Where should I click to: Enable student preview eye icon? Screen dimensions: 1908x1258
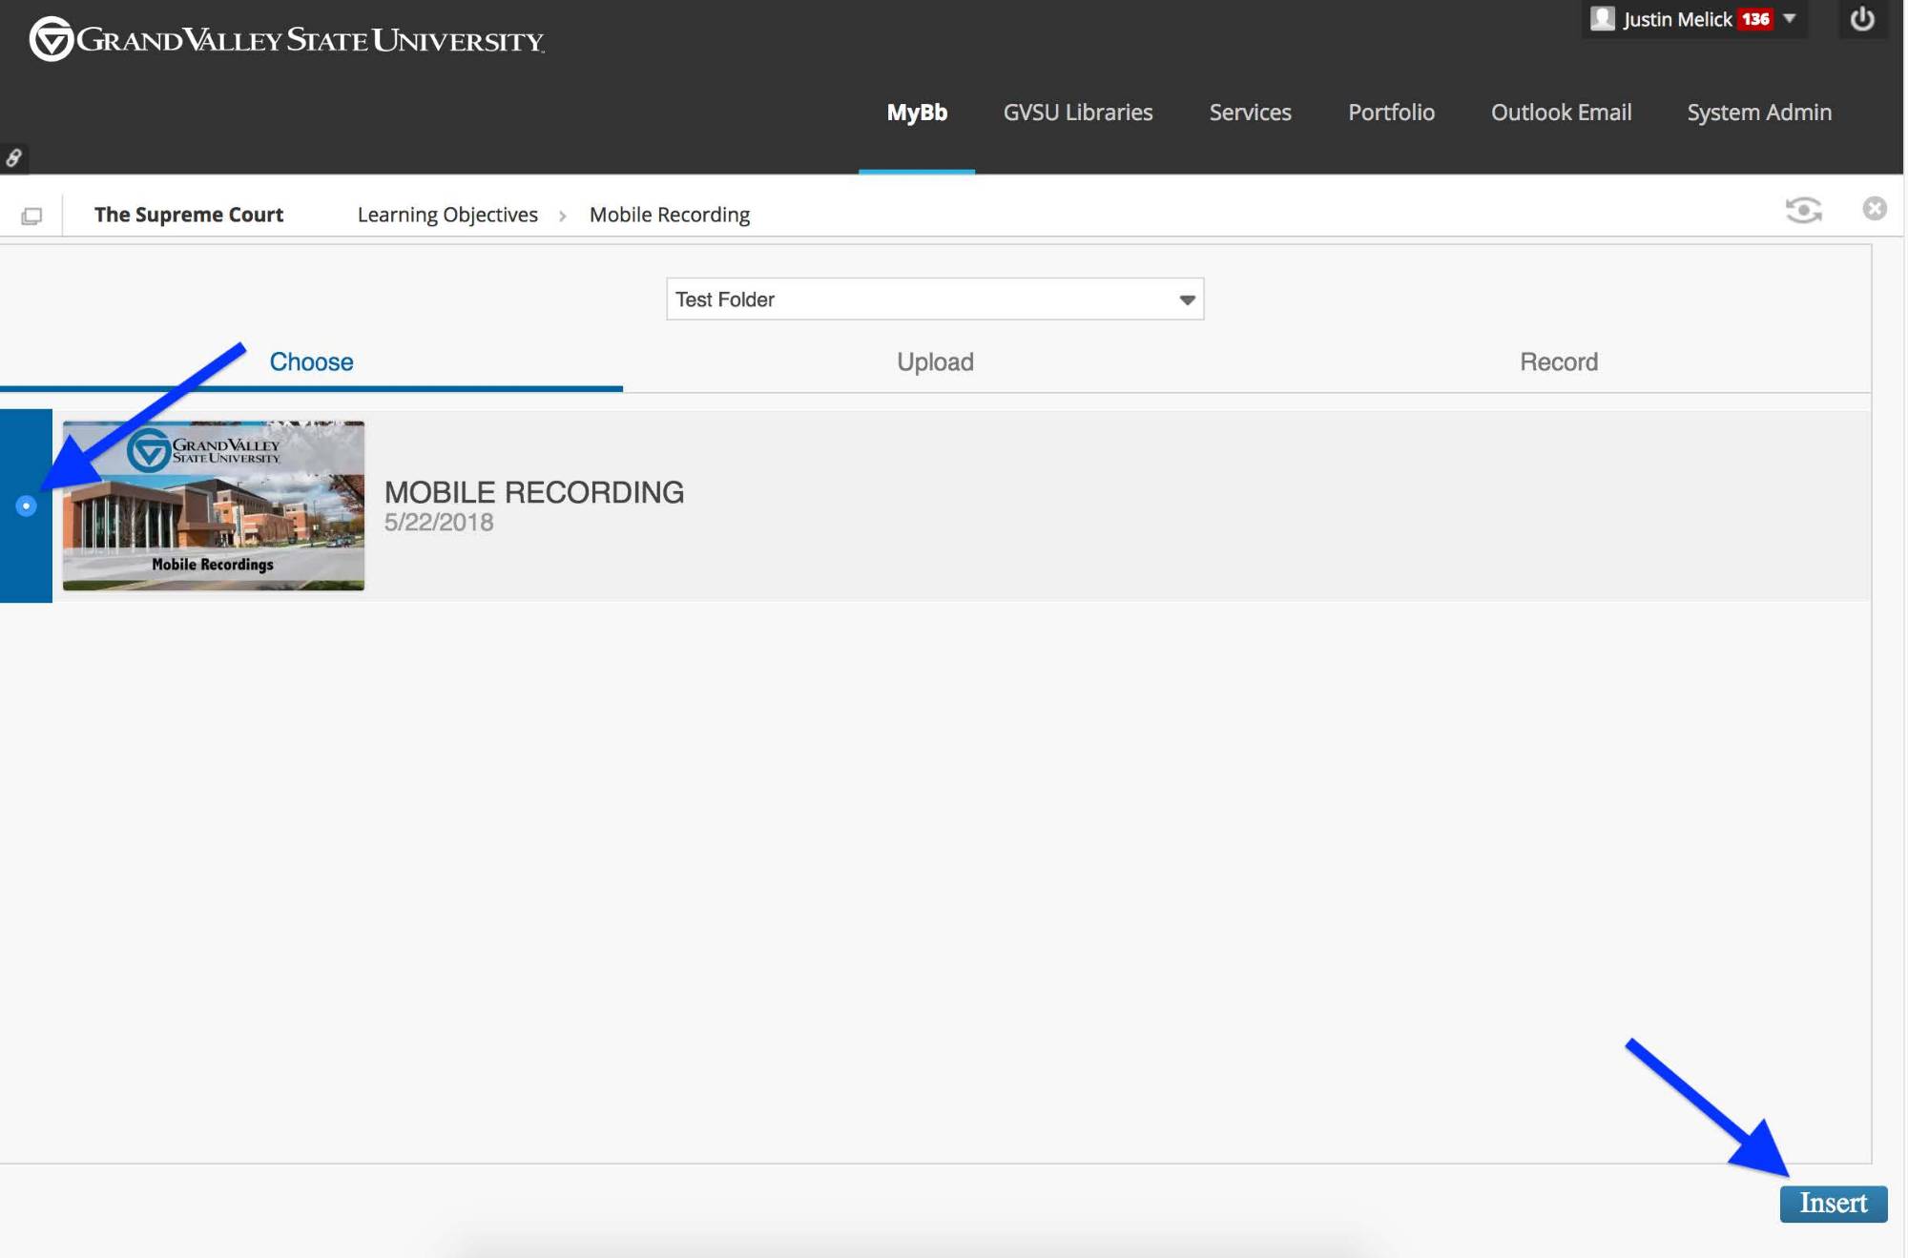point(1802,210)
